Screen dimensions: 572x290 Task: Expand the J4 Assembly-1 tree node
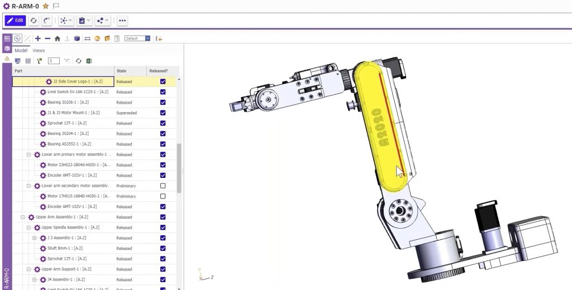(x=34, y=279)
